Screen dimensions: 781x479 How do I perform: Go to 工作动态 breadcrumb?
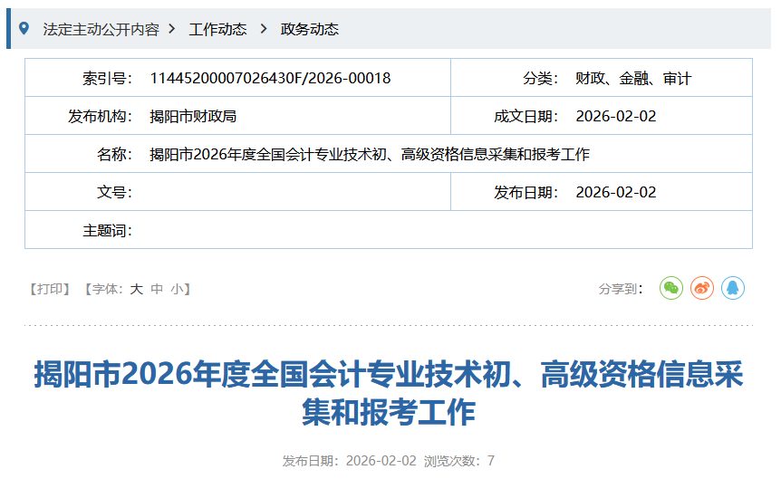click(x=217, y=29)
